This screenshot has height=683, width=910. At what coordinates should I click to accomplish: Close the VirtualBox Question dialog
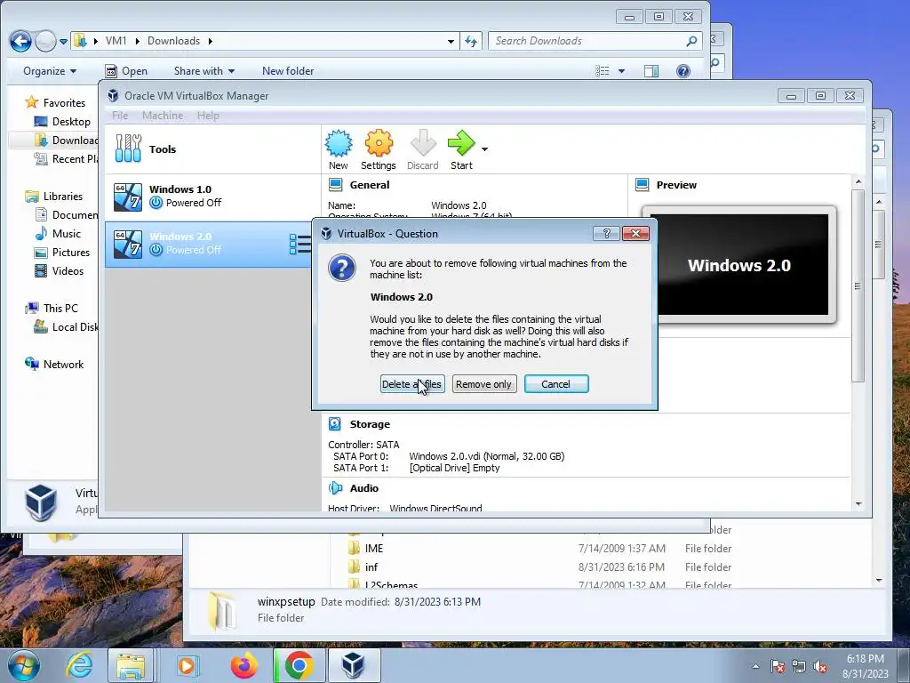point(635,234)
